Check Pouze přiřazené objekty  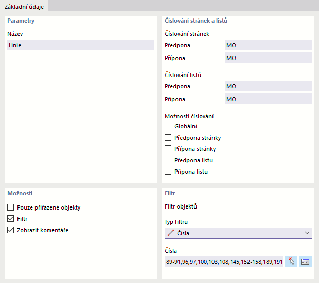click(x=11, y=207)
